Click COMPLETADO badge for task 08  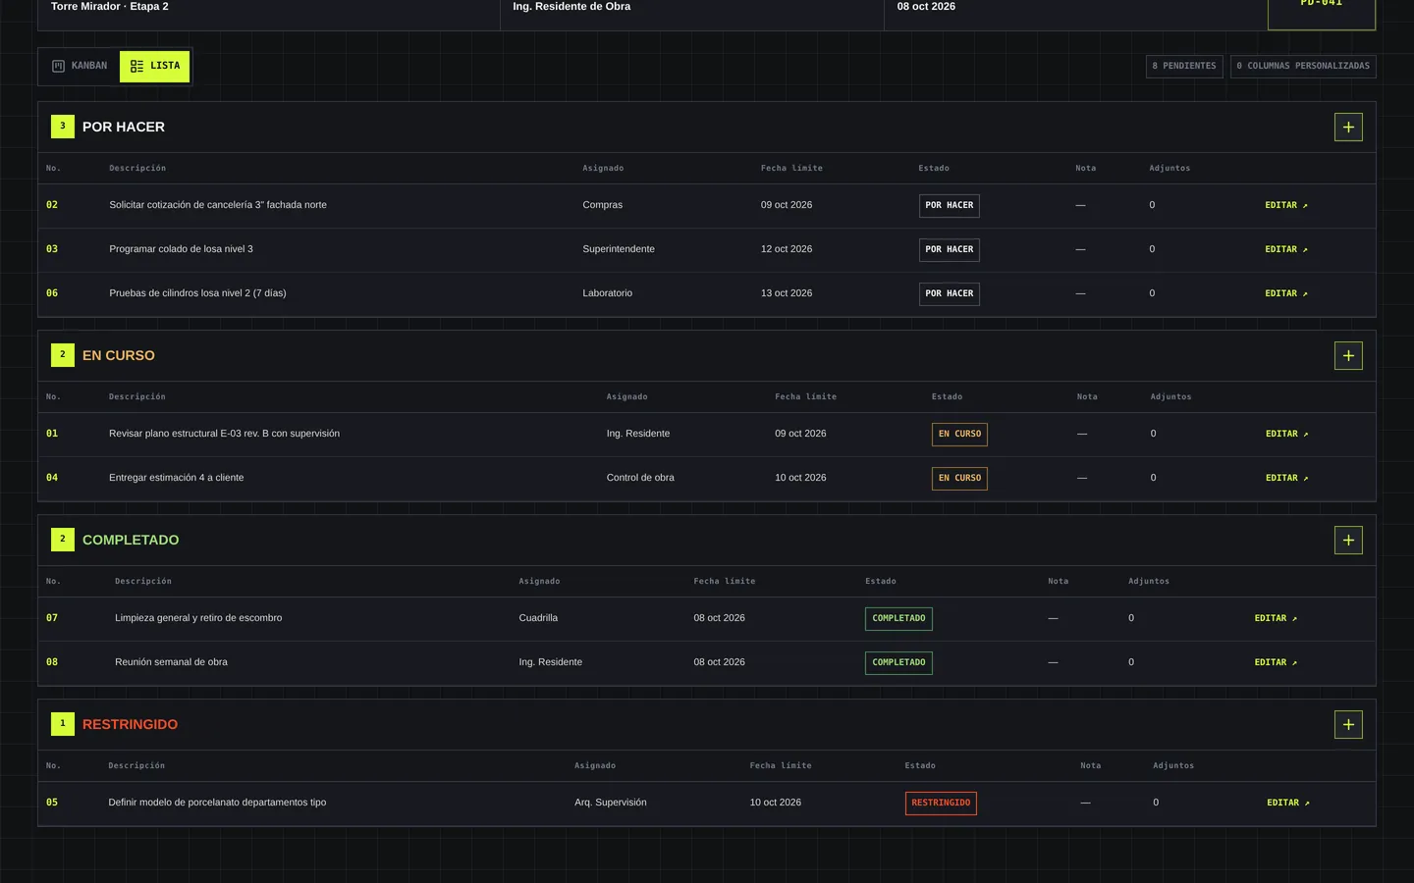pyautogui.click(x=898, y=663)
